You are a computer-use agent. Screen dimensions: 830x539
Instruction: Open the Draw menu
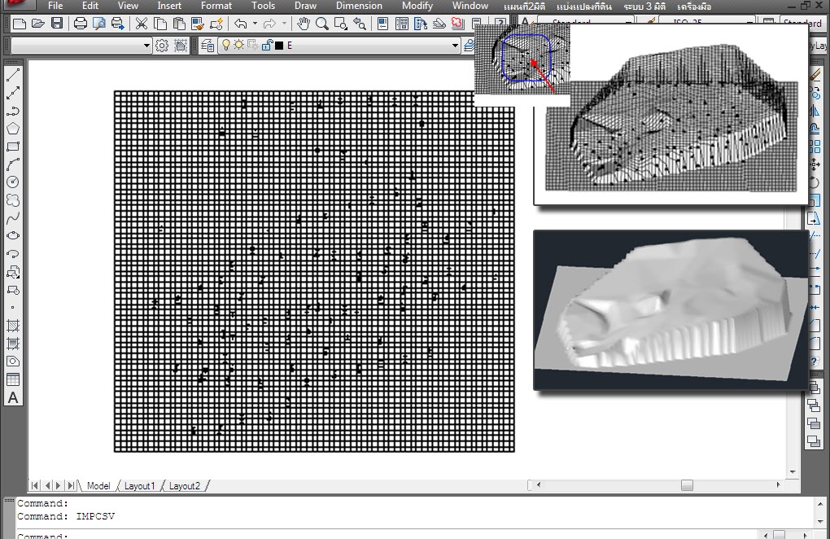tap(305, 6)
